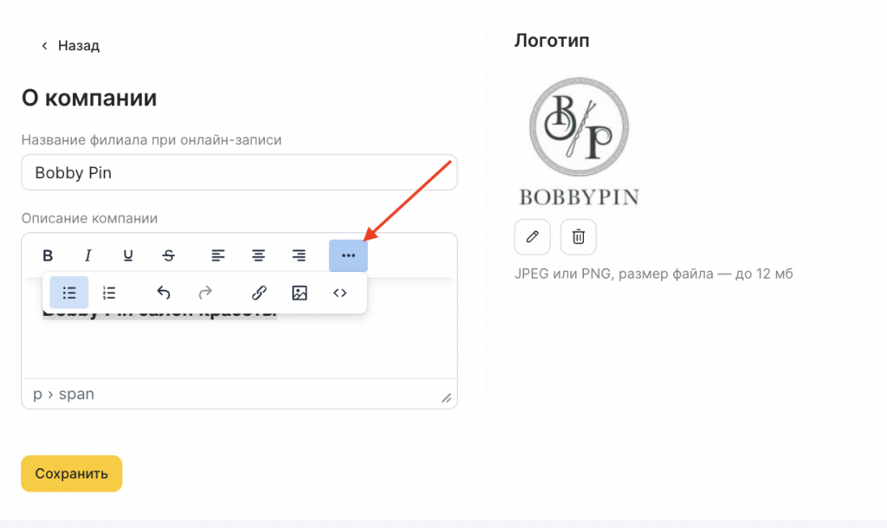Apply strikethrough formatting
This screenshot has width=887, height=528.
(169, 255)
